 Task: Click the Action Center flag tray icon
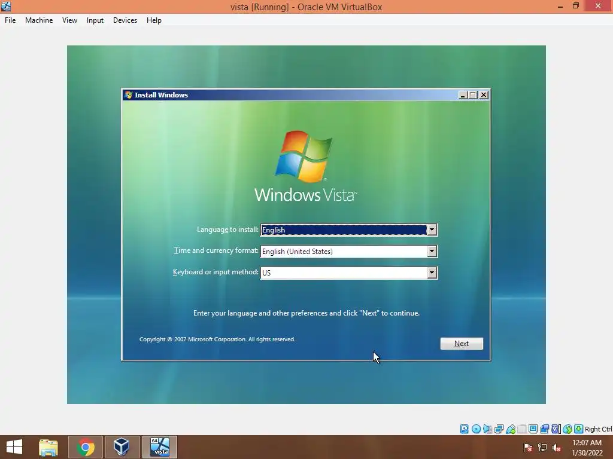coord(527,447)
